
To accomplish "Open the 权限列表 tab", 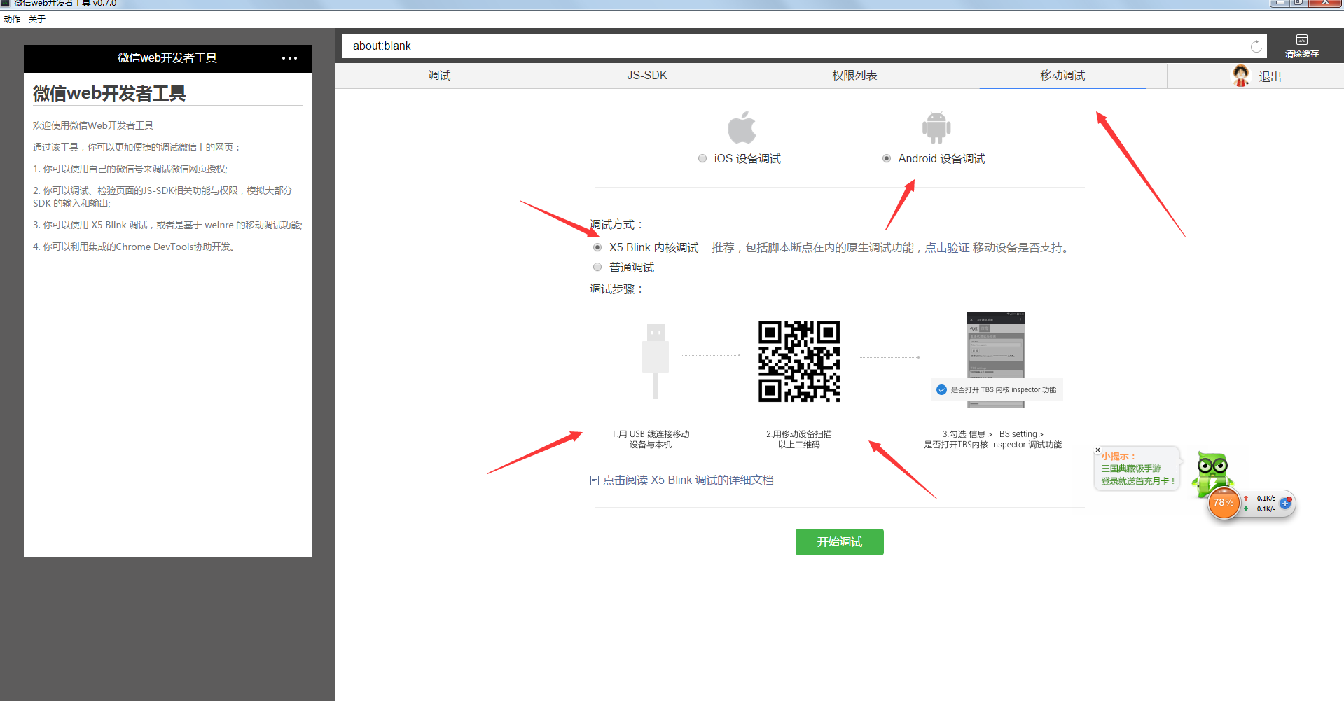I will 854,76.
